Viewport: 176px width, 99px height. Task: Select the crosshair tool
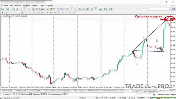7,13
